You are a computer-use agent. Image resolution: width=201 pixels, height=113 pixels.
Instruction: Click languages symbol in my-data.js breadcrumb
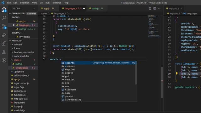pyautogui.click(x=190, y=13)
